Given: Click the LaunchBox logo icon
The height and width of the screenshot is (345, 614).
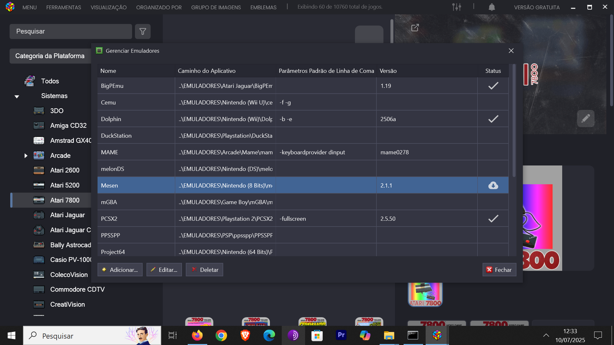Looking at the screenshot, I should 10,7.
